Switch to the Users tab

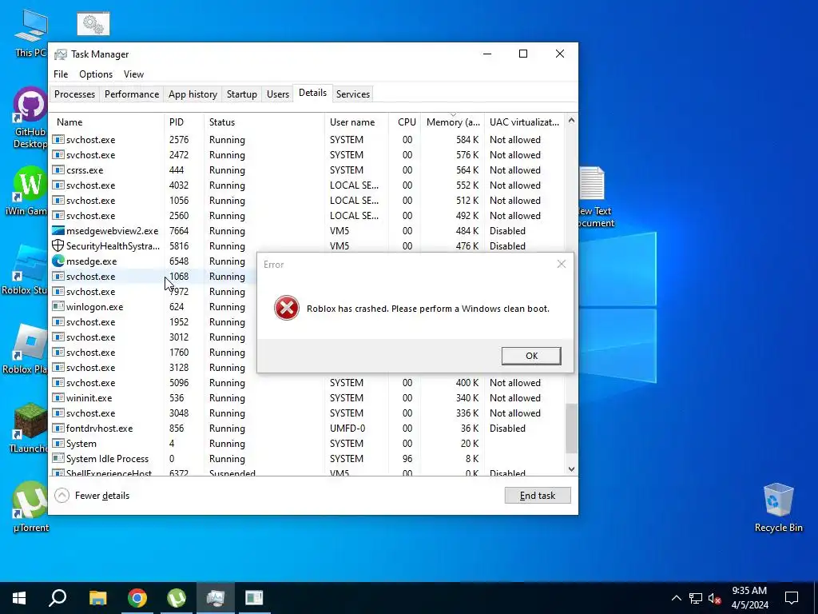277,94
